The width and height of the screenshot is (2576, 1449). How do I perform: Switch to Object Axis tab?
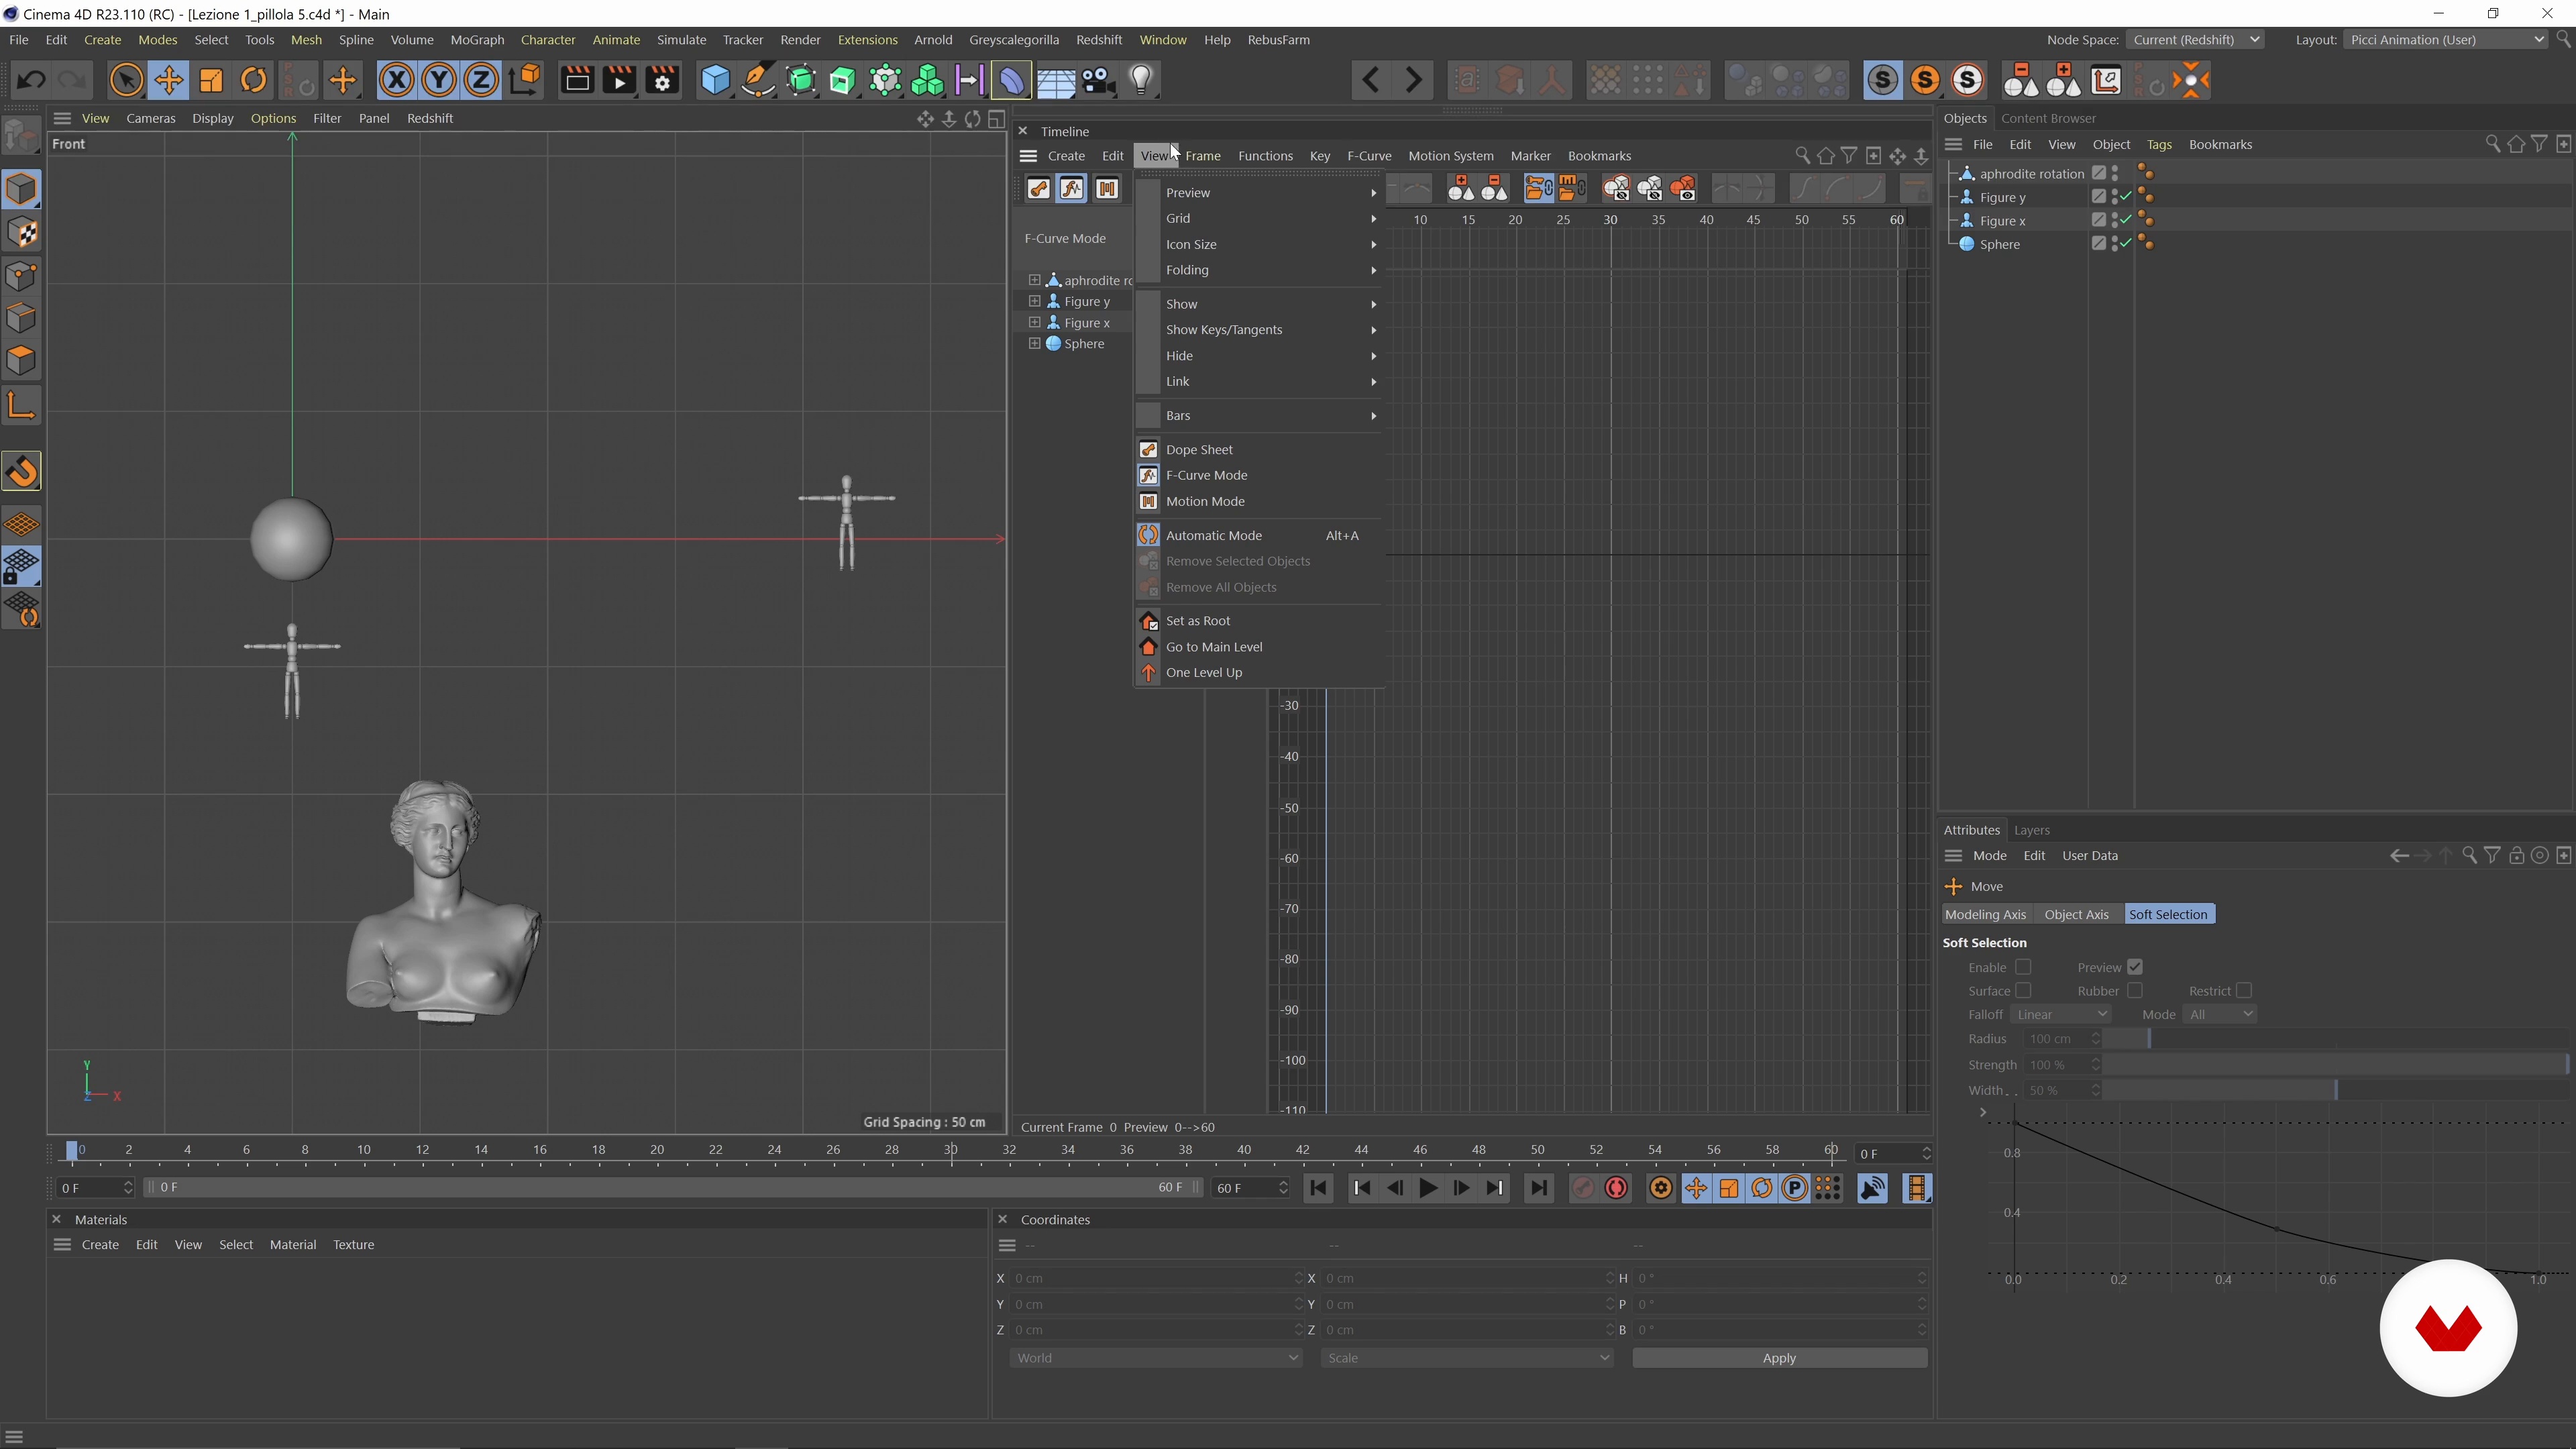pos(2076,915)
